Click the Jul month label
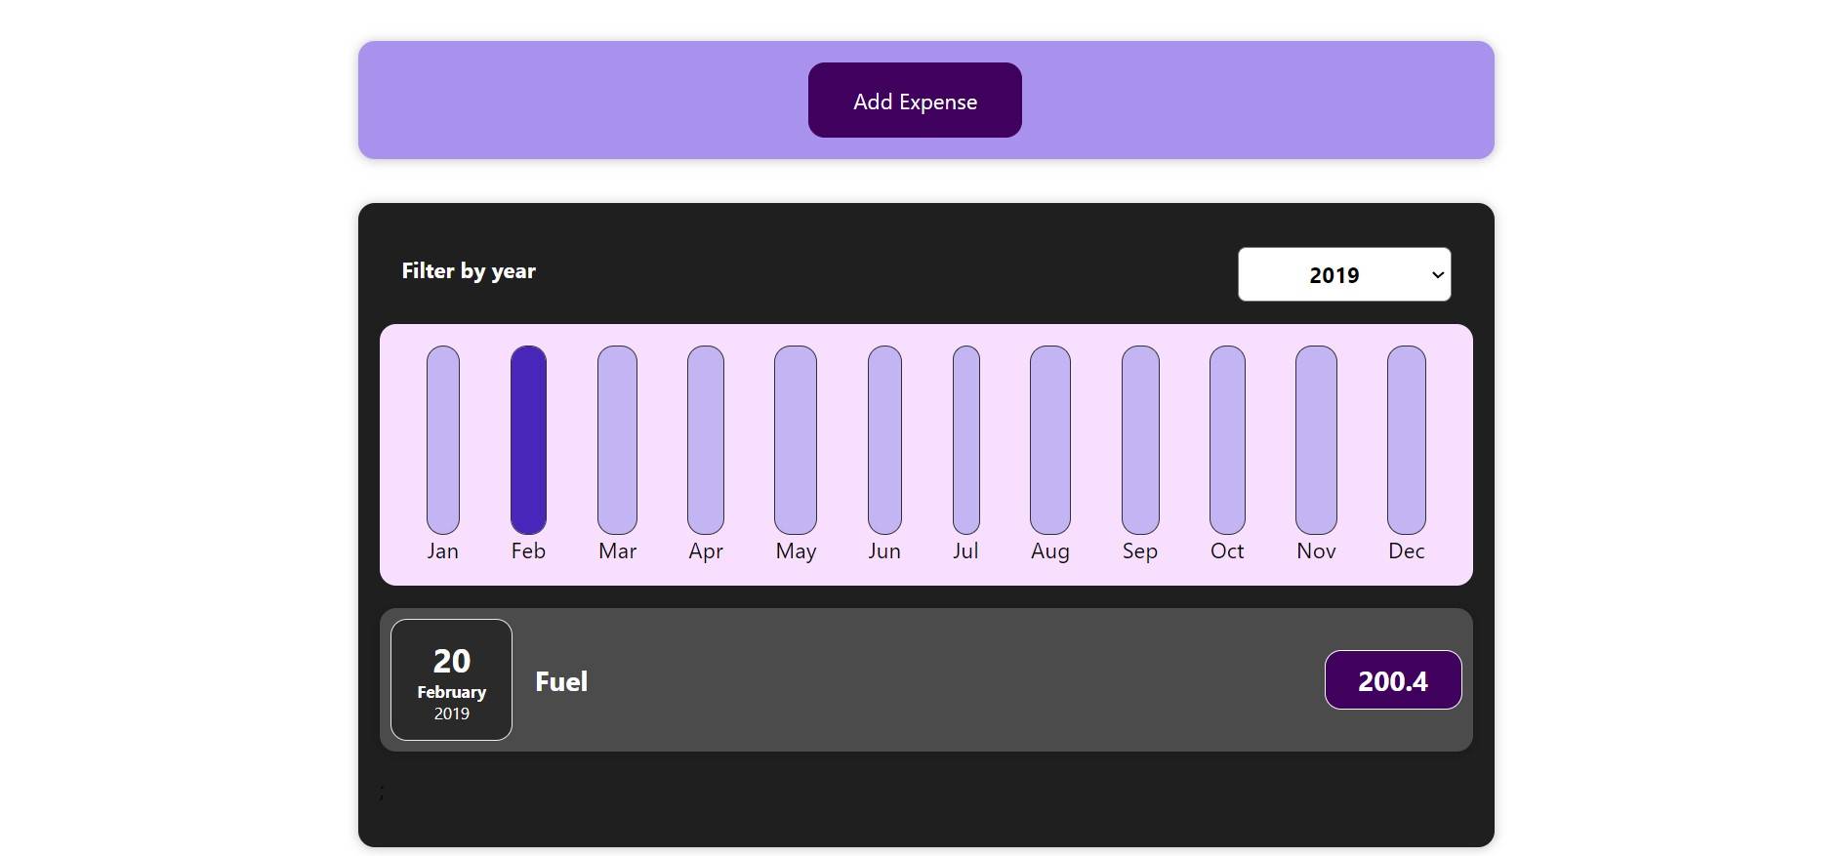Image resolution: width=1847 pixels, height=856 pixels. [x=966, y=550]
